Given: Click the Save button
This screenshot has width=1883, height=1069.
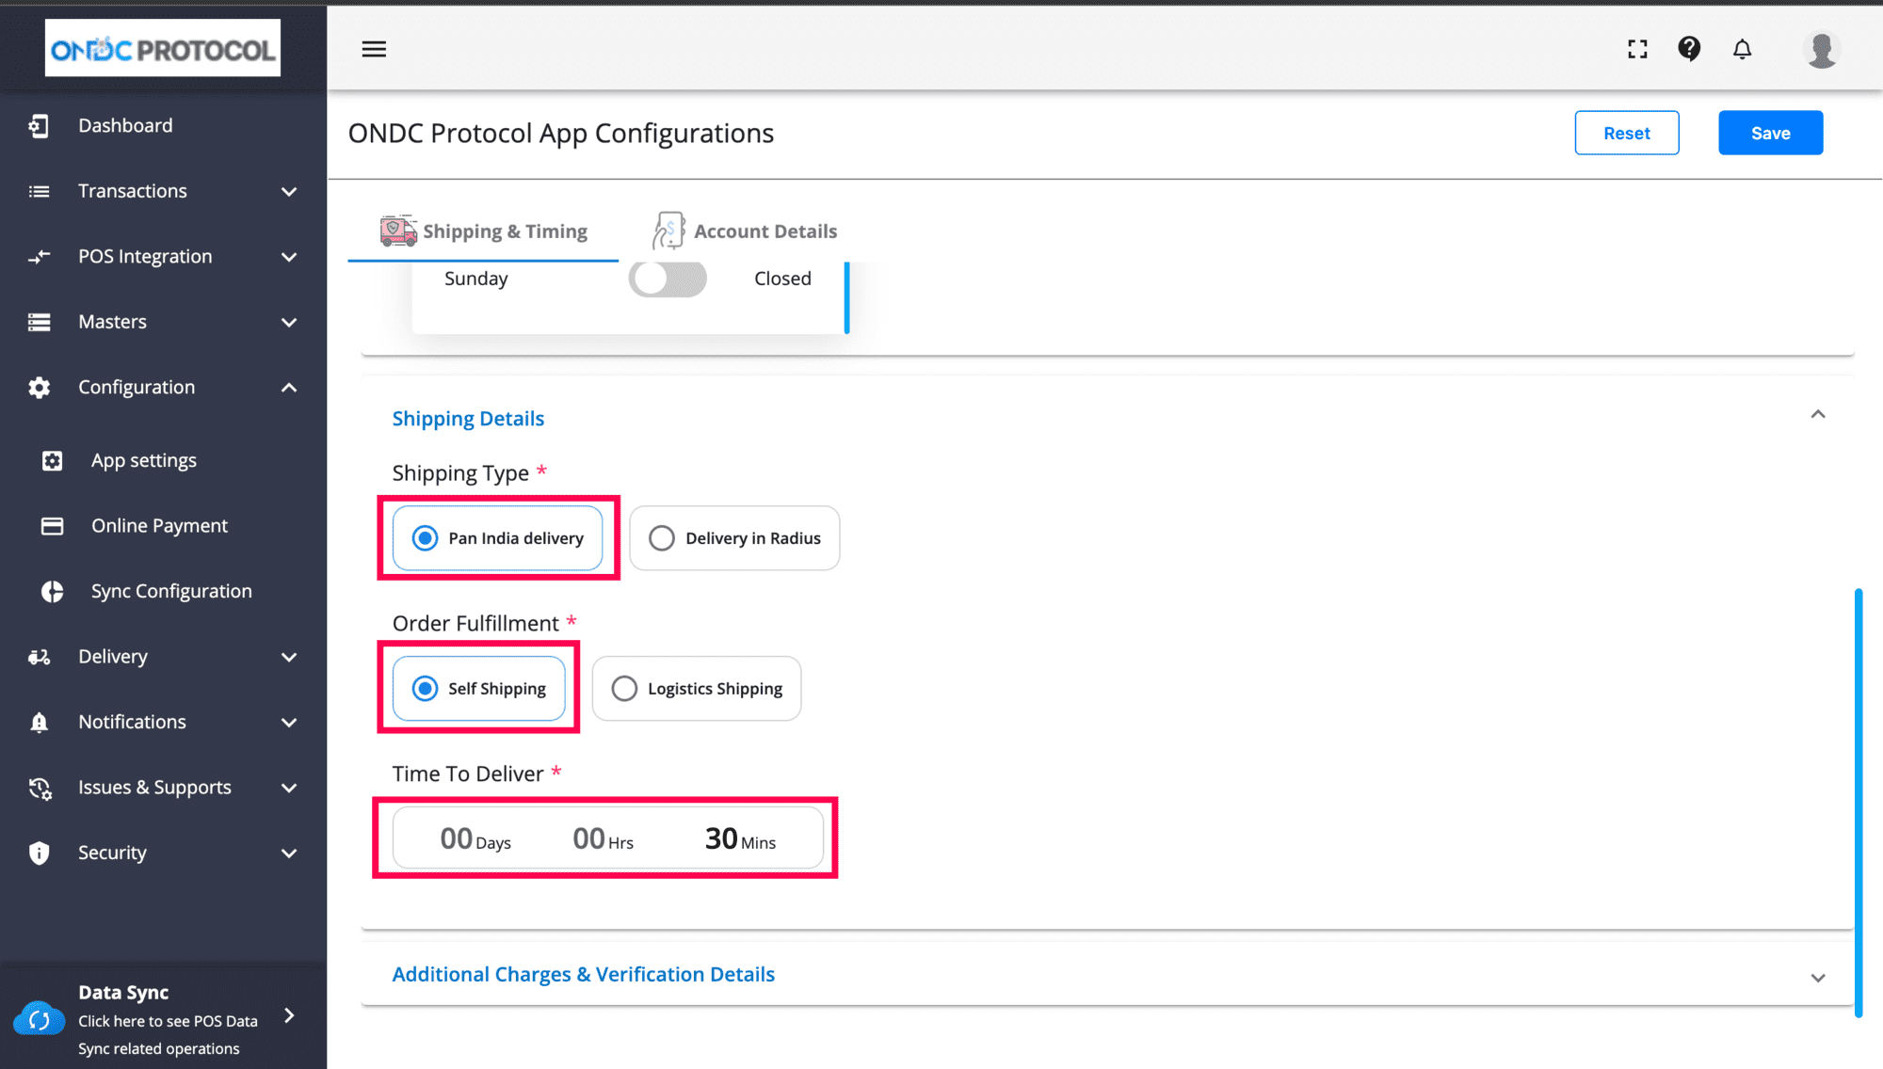Looking at the screenshot, I should pyautogui.click(x=1770, y=133).
